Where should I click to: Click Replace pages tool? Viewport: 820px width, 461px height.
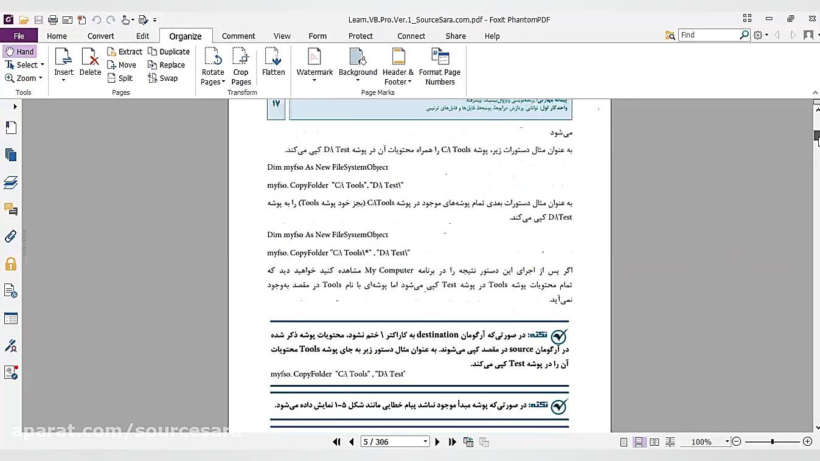[166, 65]
